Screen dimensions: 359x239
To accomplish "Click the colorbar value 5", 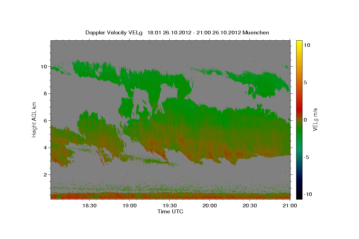I will click(305, 82).
